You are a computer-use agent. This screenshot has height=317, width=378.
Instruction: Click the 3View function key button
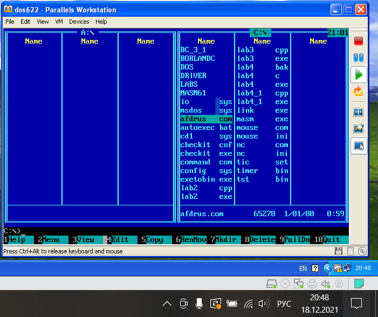click(x=87, y=239)
